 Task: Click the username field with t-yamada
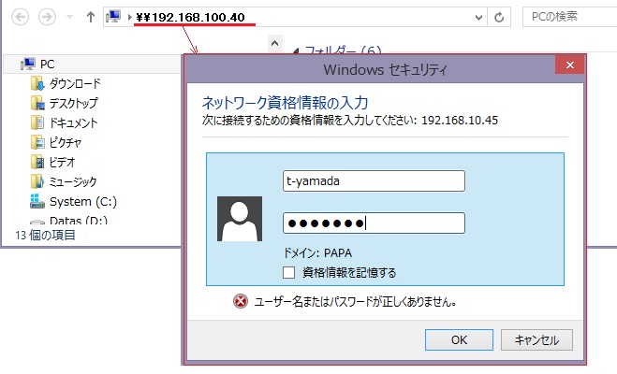tap(374, 181)
